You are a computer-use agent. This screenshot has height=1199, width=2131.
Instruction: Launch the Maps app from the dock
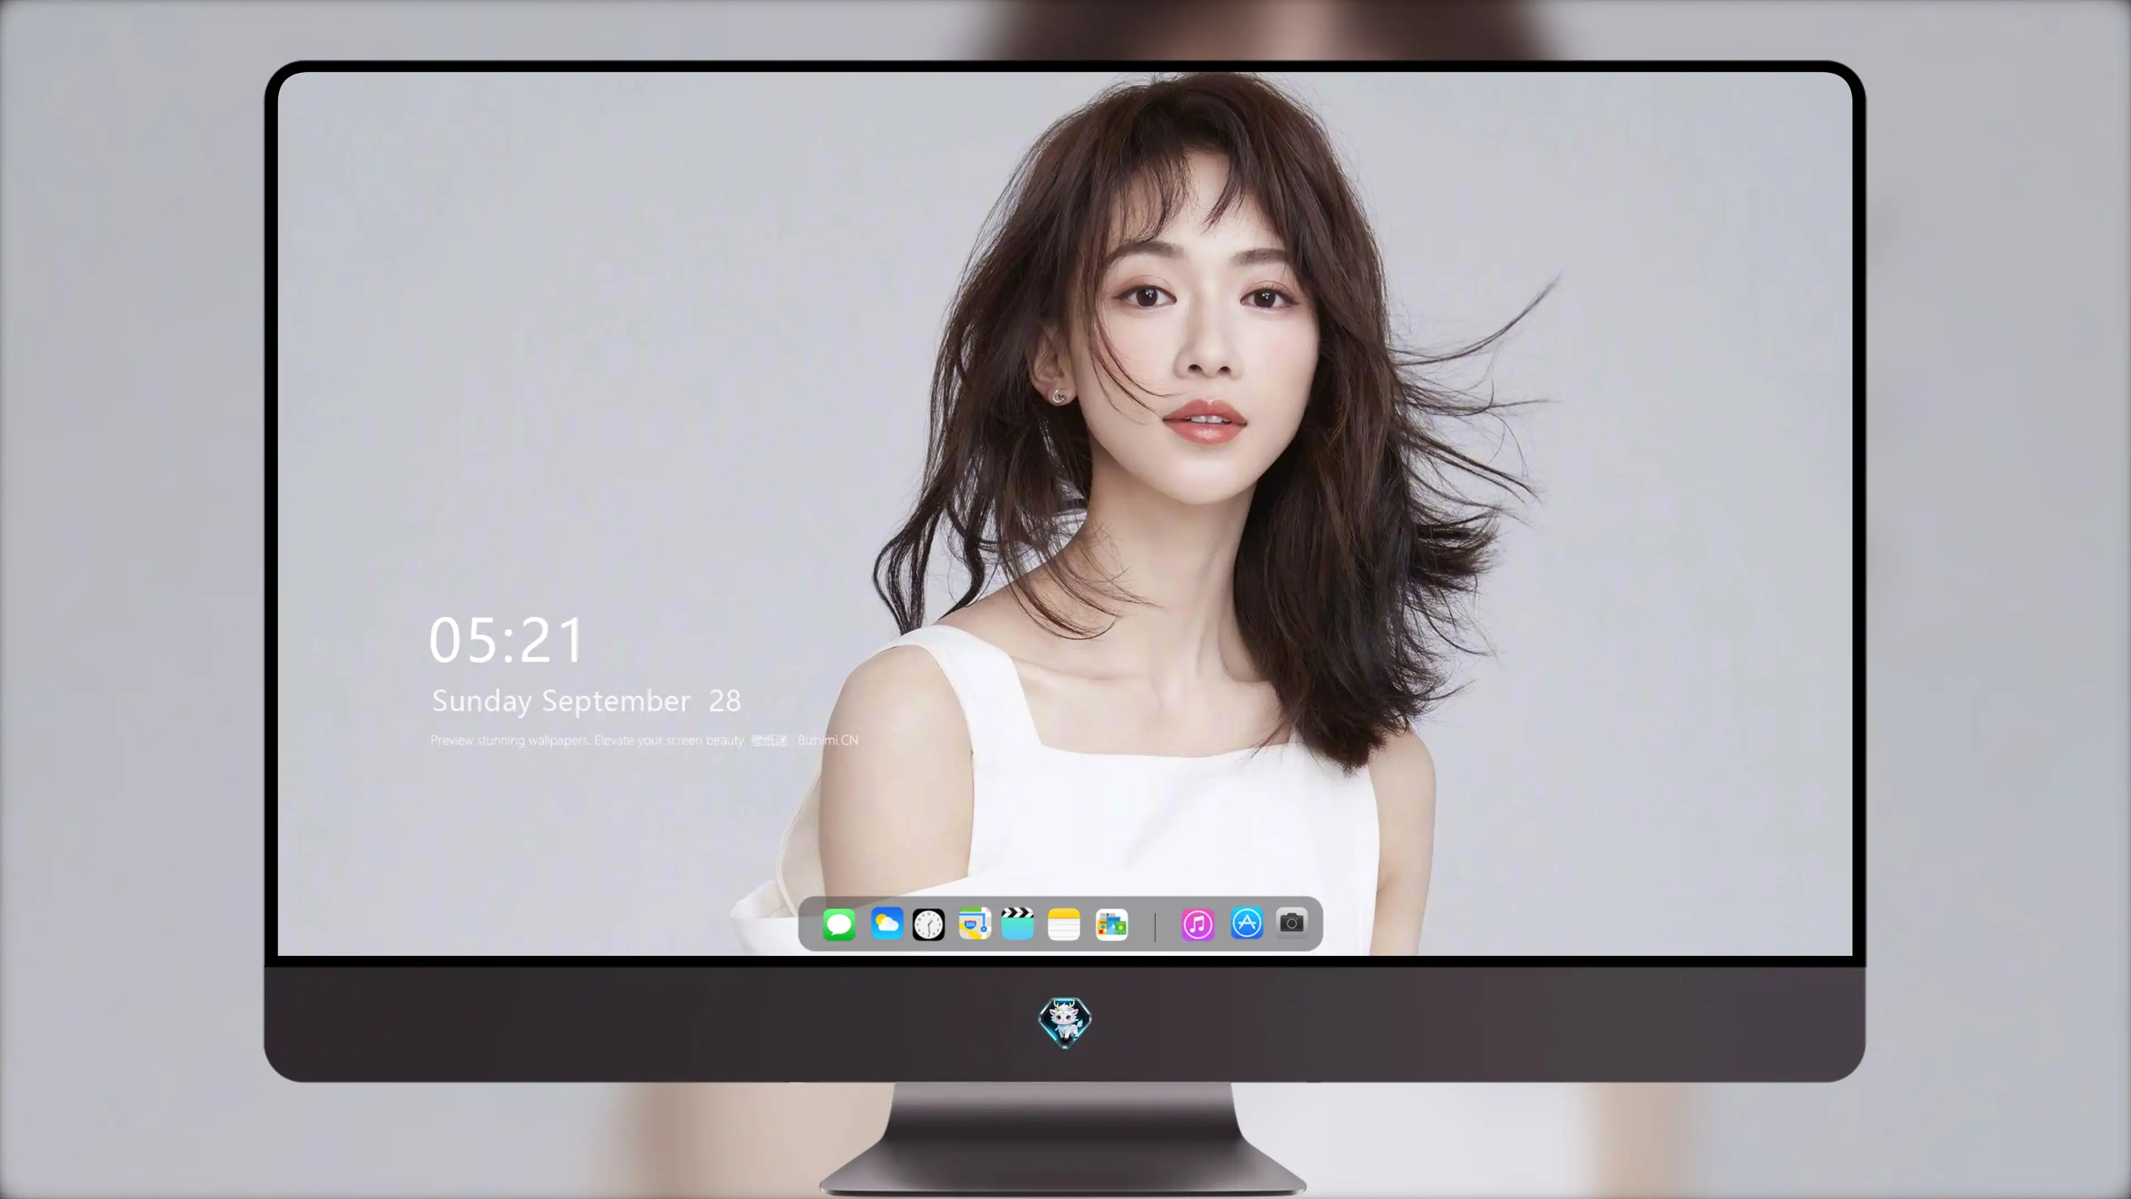[974, 924]
